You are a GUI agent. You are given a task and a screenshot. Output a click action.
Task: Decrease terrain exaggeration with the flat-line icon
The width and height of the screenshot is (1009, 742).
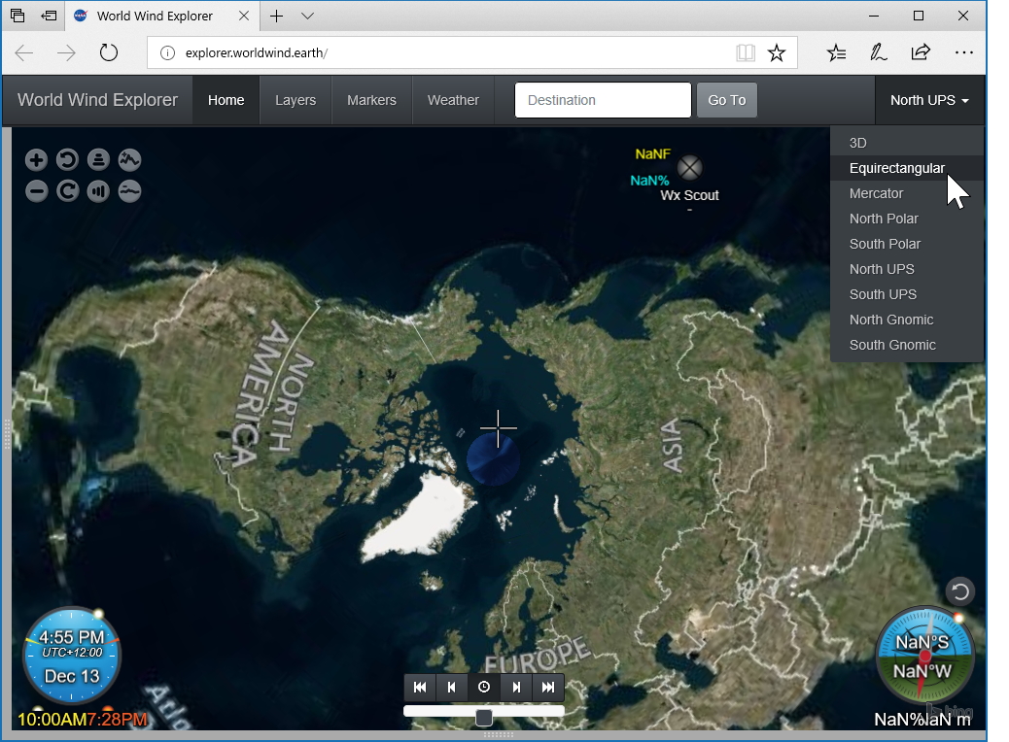click(x=129, y=191)
